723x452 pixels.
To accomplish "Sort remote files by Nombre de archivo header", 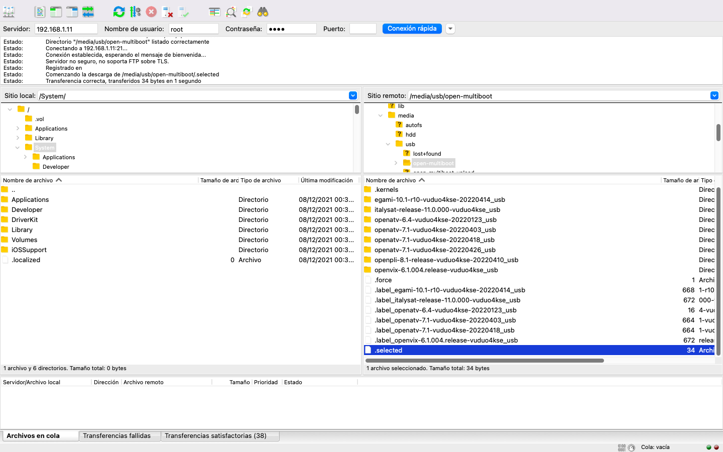I will 391,180.
